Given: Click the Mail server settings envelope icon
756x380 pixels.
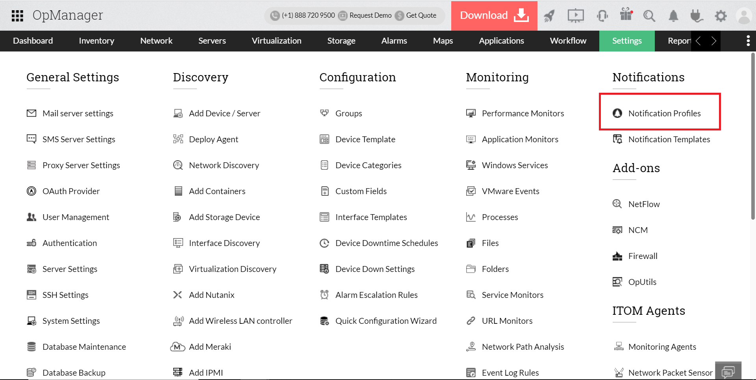Looking at the screenshot, I should tap(31, 113).
